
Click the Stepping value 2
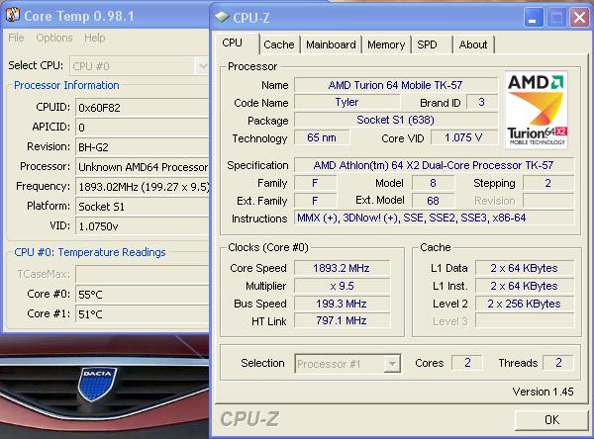click(548, 183)
